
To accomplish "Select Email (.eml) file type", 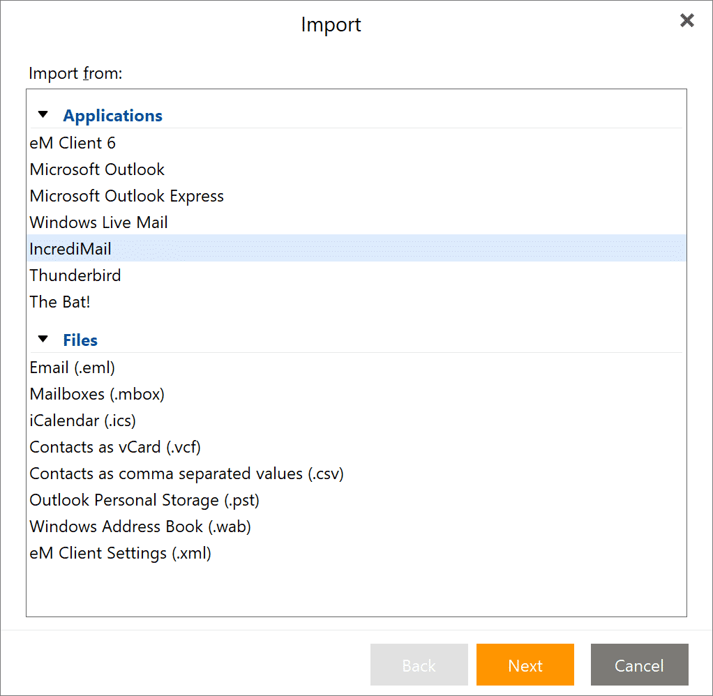I will click(x=356, y=368).
